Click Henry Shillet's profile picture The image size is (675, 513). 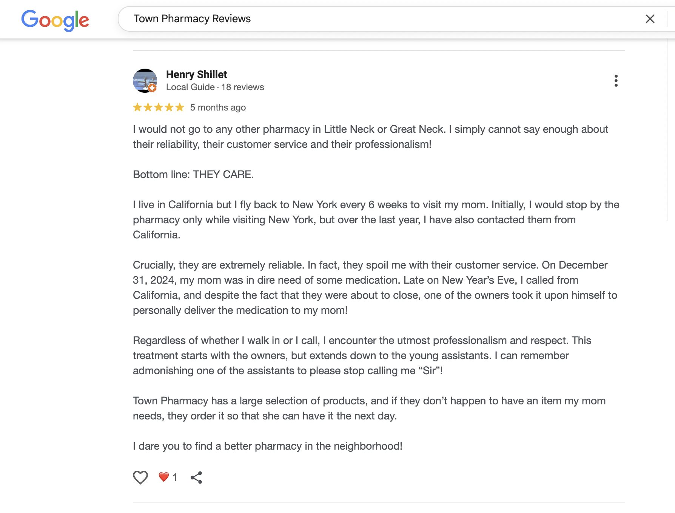tap(144, 80)
